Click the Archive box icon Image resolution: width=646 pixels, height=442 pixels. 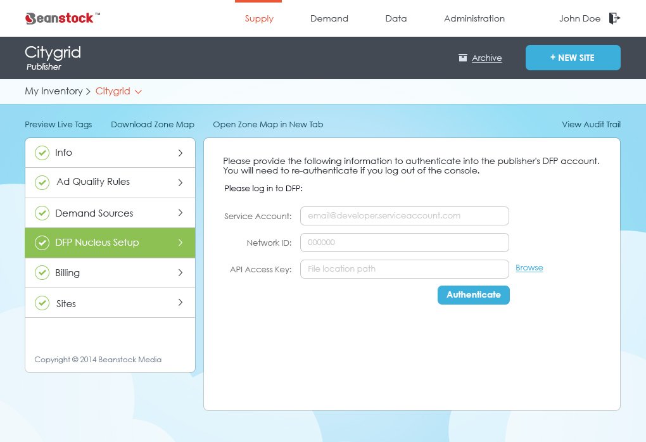pos(463,58)
